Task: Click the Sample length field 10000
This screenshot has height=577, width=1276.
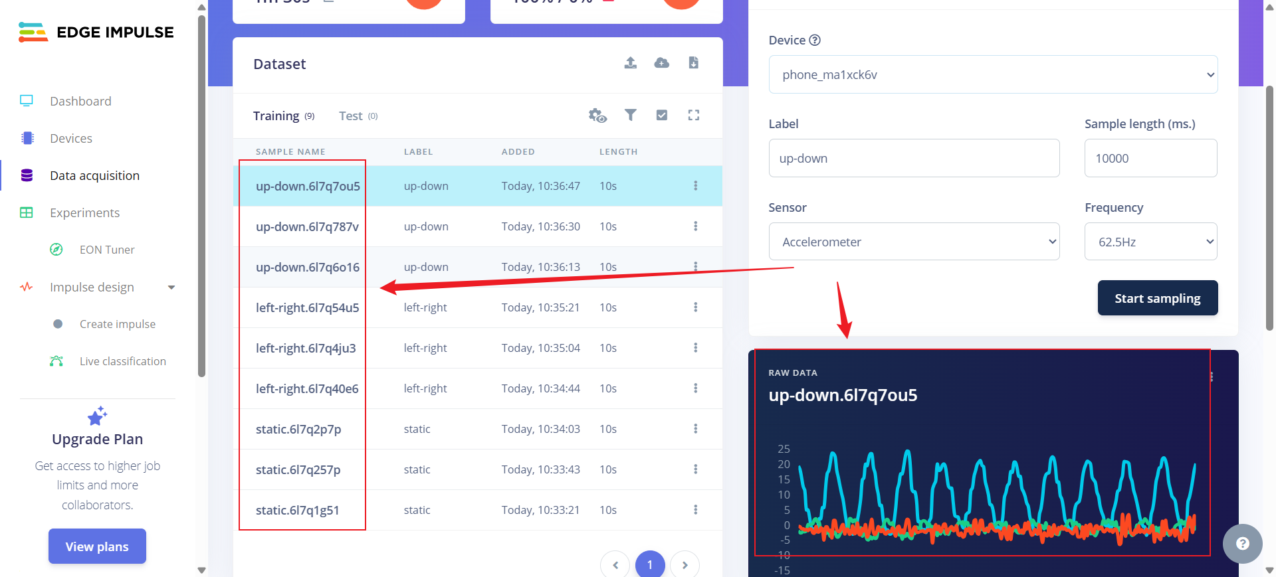Action: [1150, 158]
